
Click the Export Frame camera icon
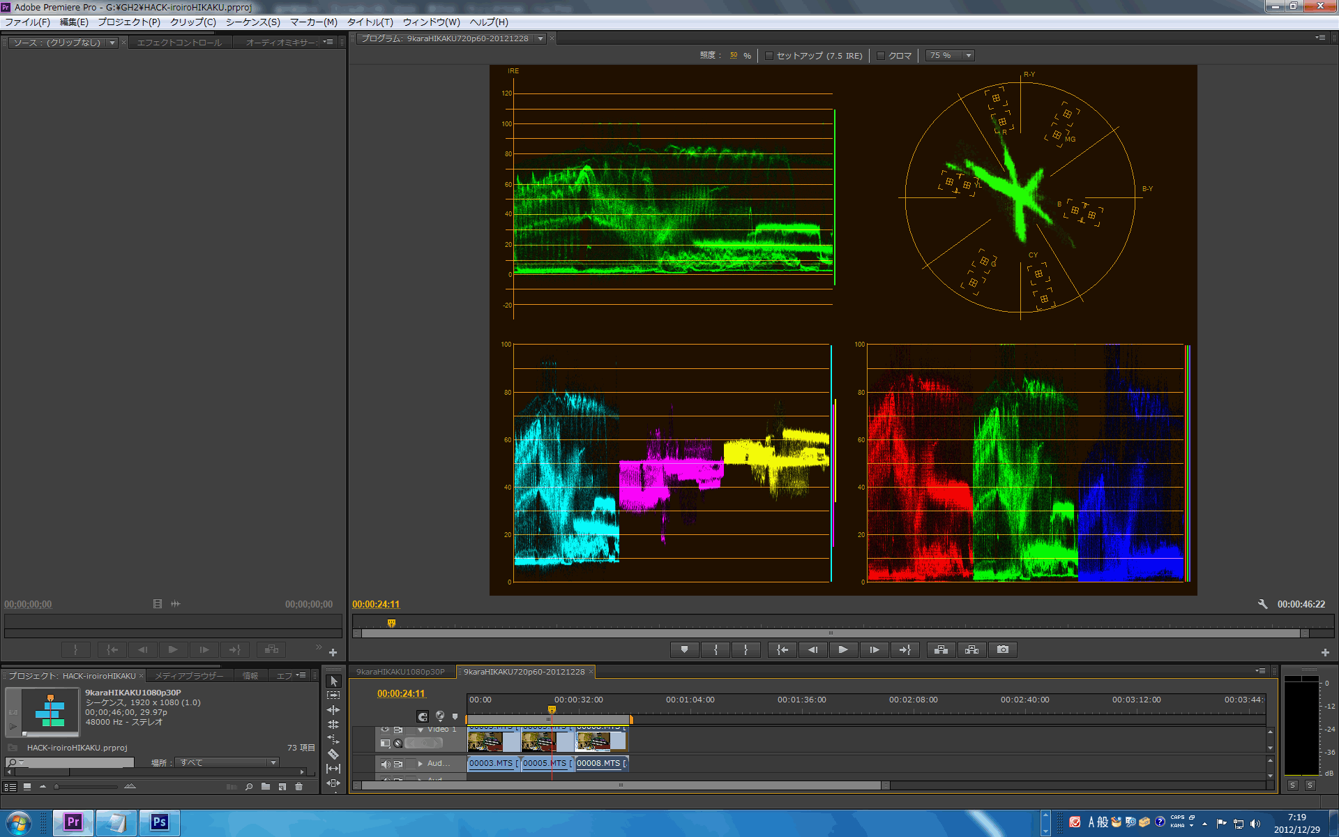[x=1002, y=649]
